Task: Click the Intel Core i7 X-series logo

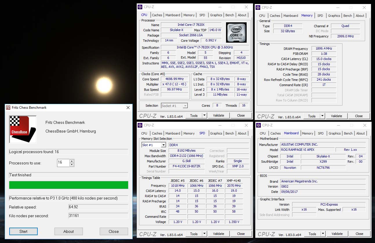Action: [236, 32]
